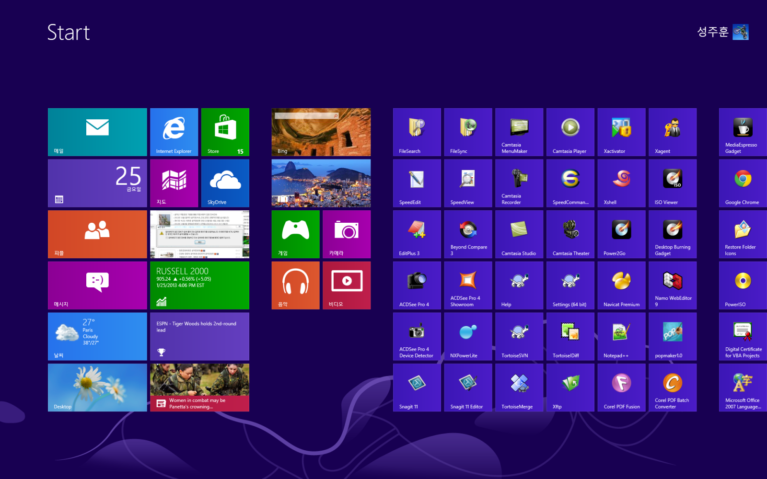Launch SpeedCommander tile

click(x=570, y=183)
